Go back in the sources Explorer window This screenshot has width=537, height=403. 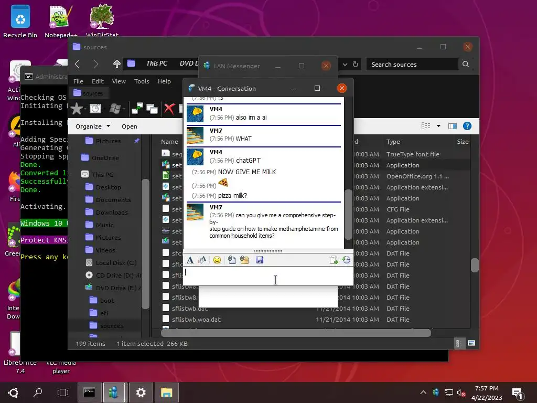point(78,64)
